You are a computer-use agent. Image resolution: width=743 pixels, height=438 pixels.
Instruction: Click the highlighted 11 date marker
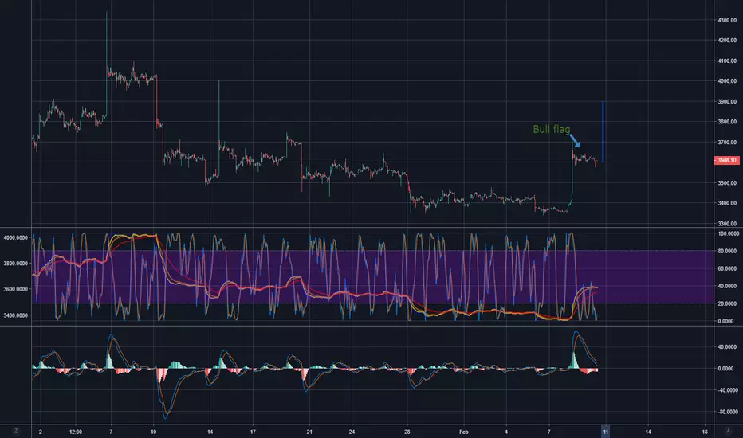pos(605,432)
